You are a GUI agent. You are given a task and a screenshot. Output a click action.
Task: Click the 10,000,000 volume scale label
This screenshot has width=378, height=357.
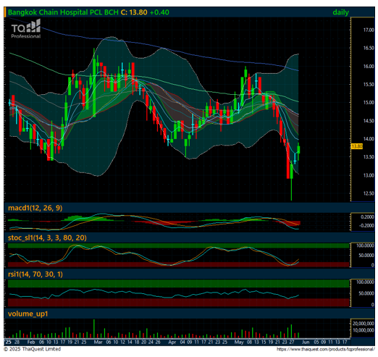click(x=364, y=330)
